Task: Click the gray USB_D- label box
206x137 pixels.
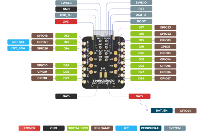Action: point(141,15)
